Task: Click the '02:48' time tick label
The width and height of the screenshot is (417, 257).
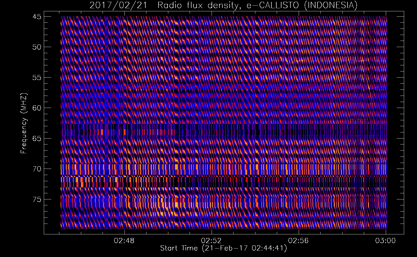Action: (x=124, y=241)
